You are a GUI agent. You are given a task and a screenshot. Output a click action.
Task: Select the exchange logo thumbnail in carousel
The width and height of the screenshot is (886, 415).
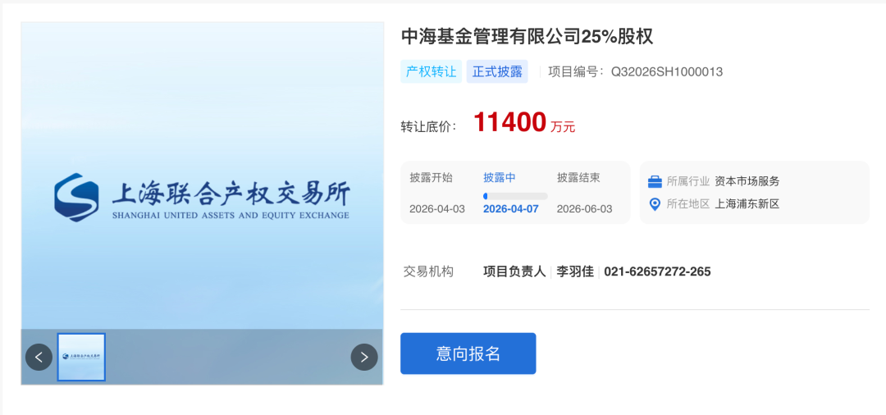click(81, 357)
